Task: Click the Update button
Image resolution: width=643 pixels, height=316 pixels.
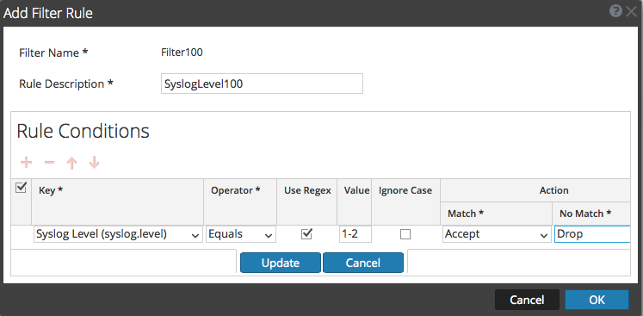Action: [x=281, y=263]
